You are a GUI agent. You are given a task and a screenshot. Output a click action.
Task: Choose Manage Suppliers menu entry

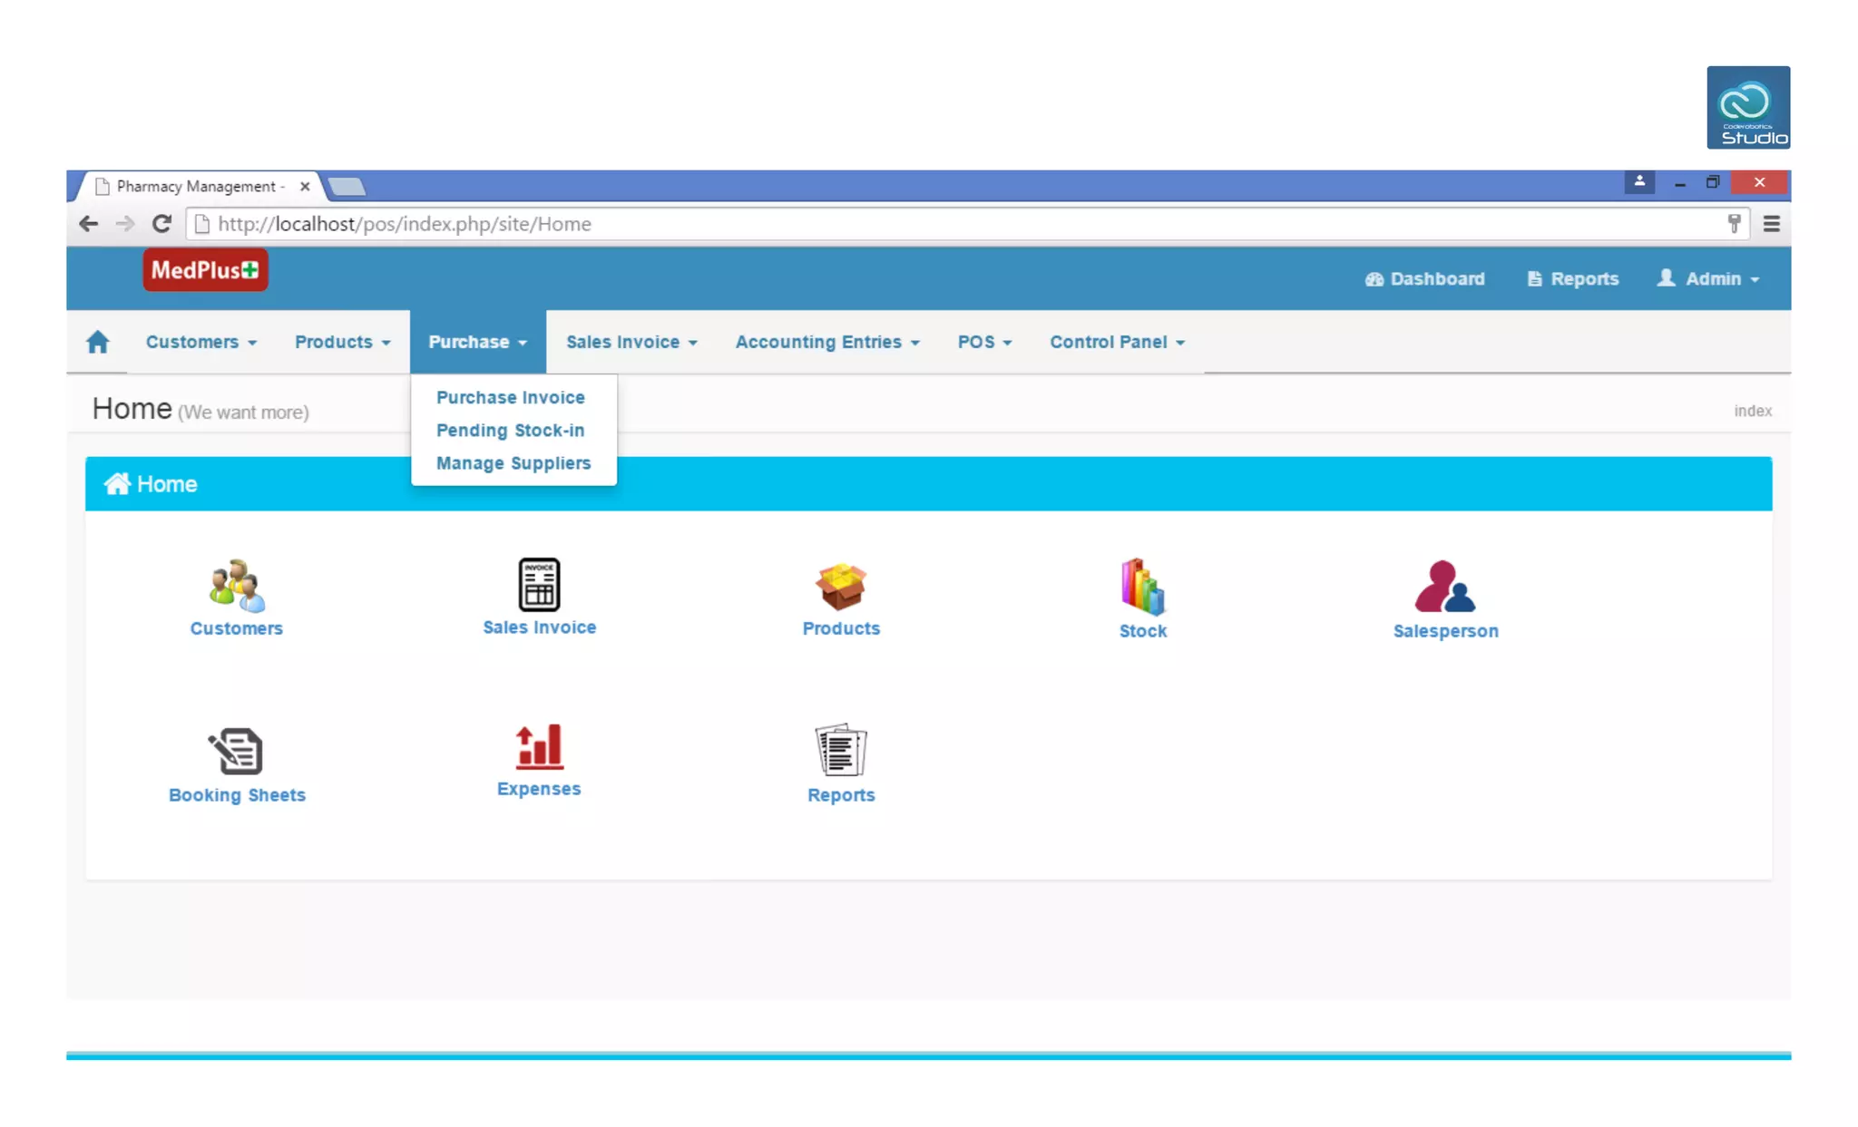point(513,463)
